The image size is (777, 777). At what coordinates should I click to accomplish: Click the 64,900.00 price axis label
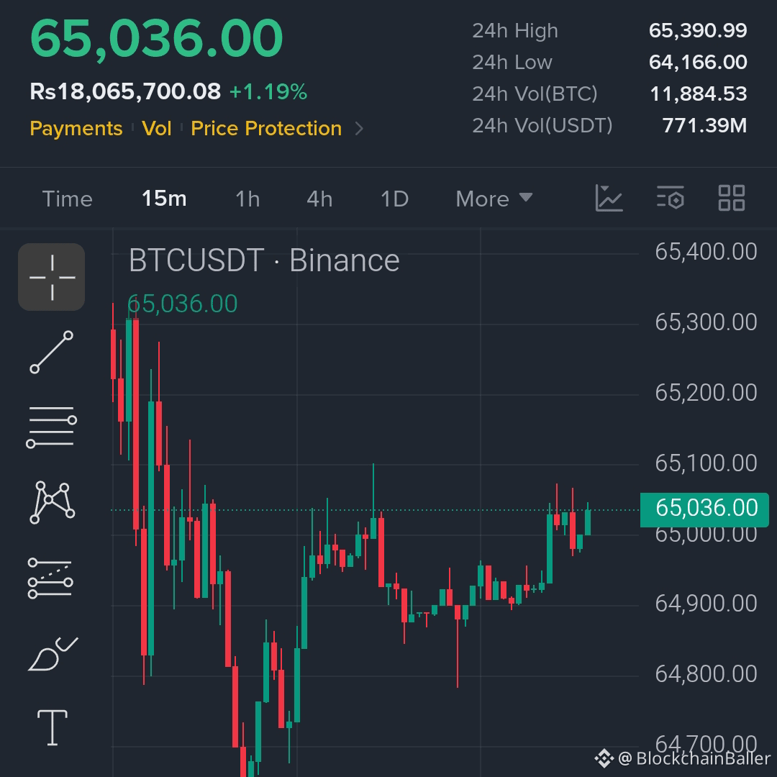(706, 604)
